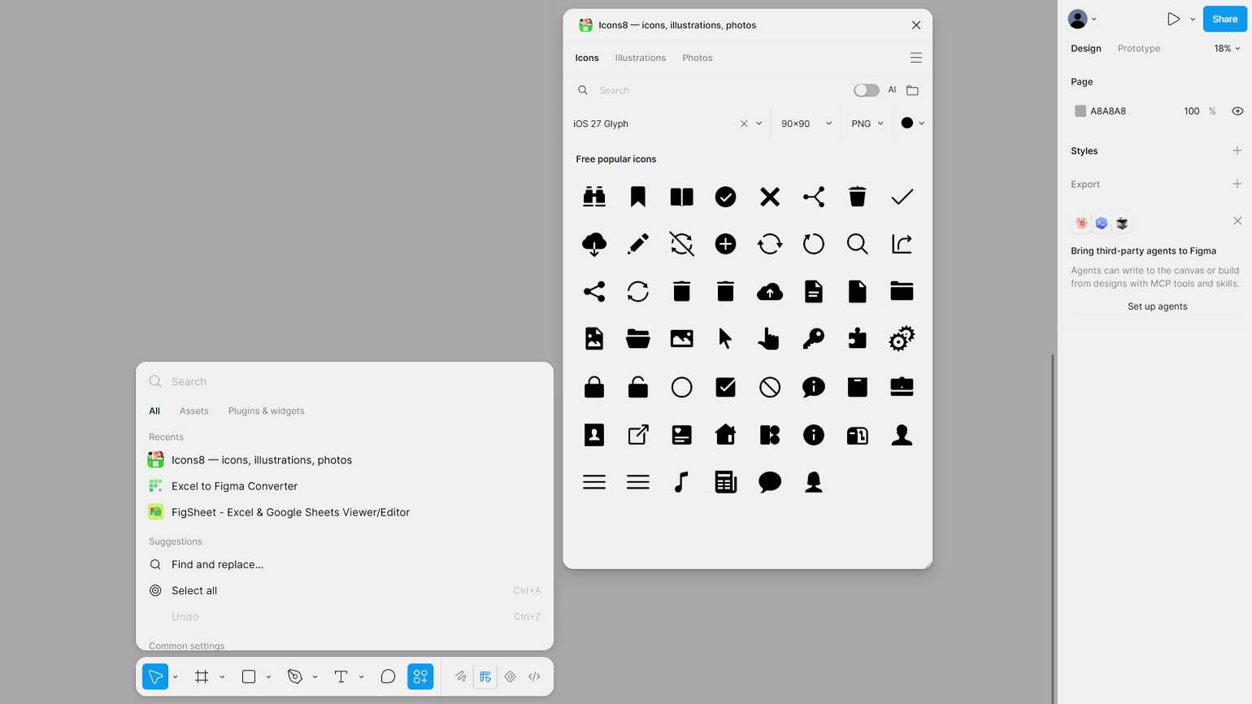Open the 18% zoom dropdown
Screen dimensions: 1252x704
pos(1227,49)
